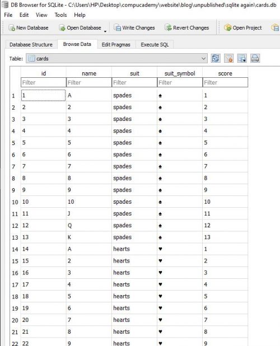The width and height of the screenshot is (280, 346).
Task: Click the clear all filters icon
Action: pyautogui.click(x=228, y=58)
